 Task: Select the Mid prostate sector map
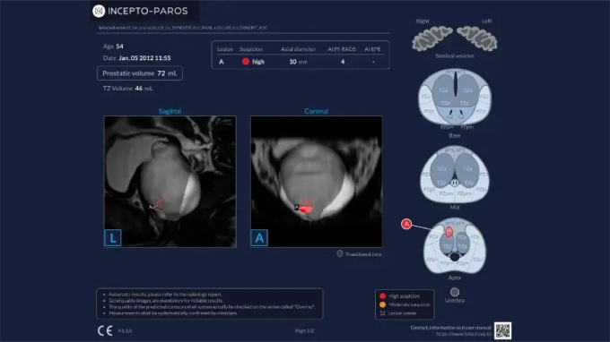point(455,175)
